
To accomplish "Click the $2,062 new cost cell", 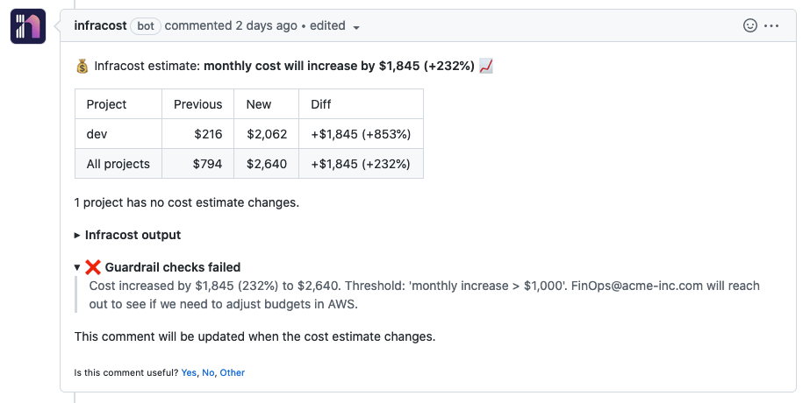I will pyautogui.click(x=267, y=134).
